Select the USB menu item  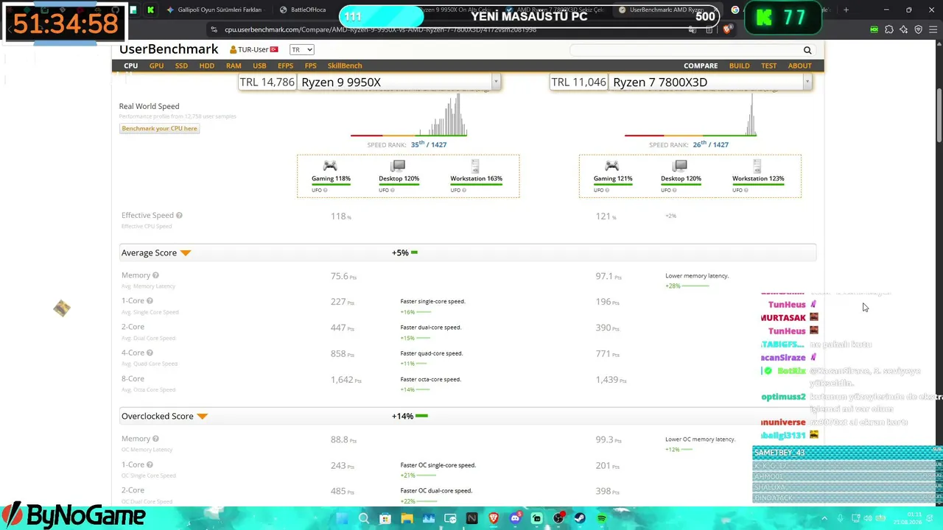pyautogui.click(x=259, y=66)
